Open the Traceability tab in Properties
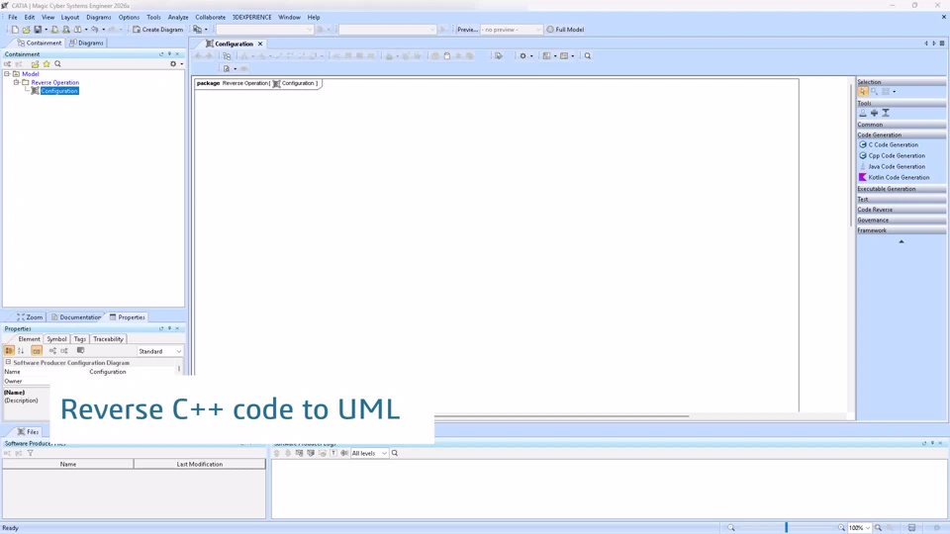950x534 pixels. pyautogui.click(x=108, y=339)
